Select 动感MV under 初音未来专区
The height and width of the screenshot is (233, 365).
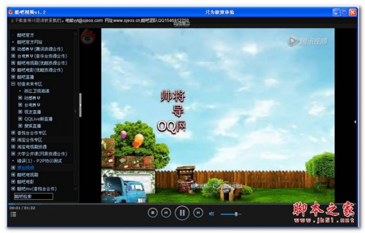pos(32,98)
